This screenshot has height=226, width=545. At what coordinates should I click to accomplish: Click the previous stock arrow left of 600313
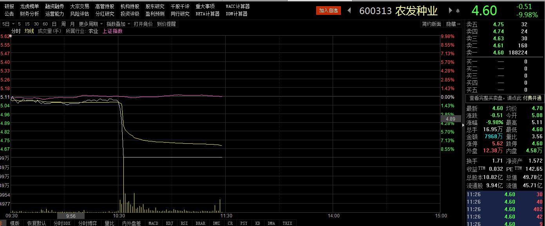[350, 11]
